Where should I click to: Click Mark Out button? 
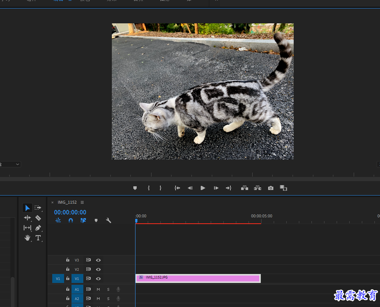point(160,188)
